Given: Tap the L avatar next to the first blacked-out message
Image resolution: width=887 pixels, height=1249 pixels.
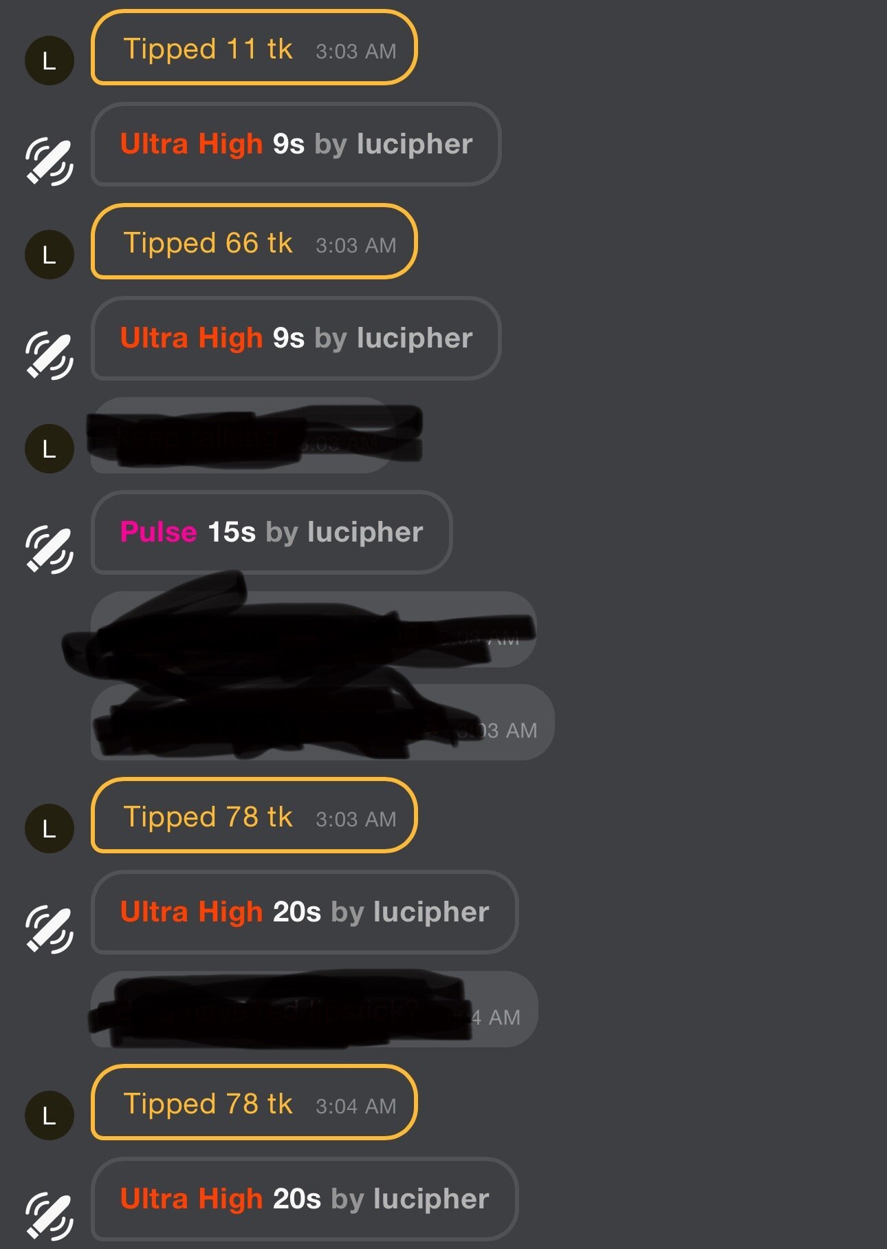Looking at the screenshot, I should click(x=50, y=449).
